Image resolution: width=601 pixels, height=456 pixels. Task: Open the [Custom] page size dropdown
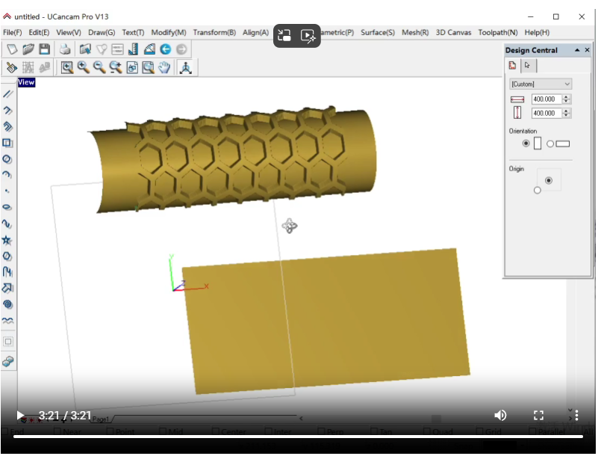(x=541, y=84)
